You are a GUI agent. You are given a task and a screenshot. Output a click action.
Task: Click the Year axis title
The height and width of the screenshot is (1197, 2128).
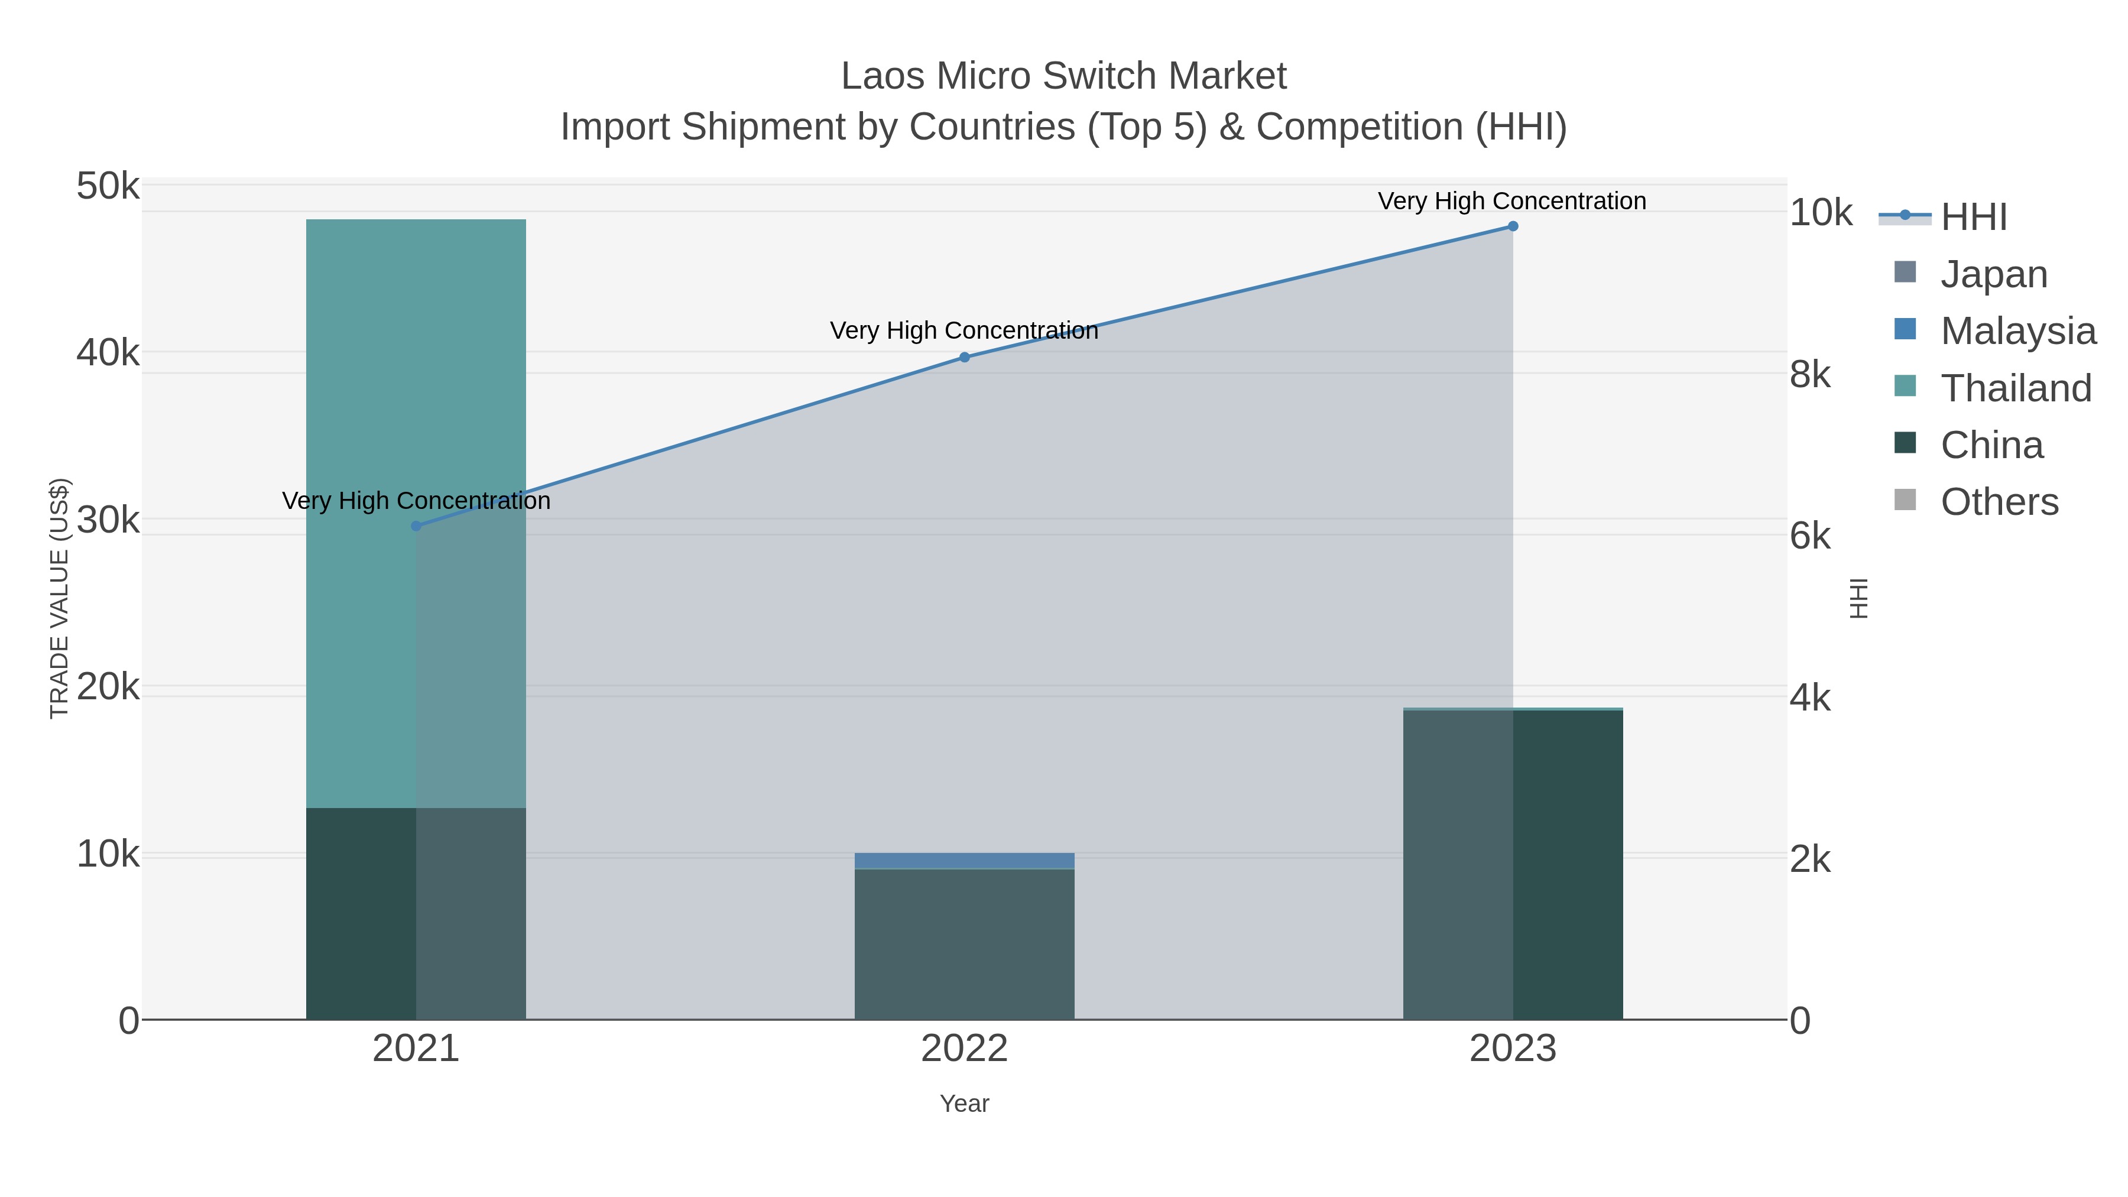click(x=964, y=1104)
